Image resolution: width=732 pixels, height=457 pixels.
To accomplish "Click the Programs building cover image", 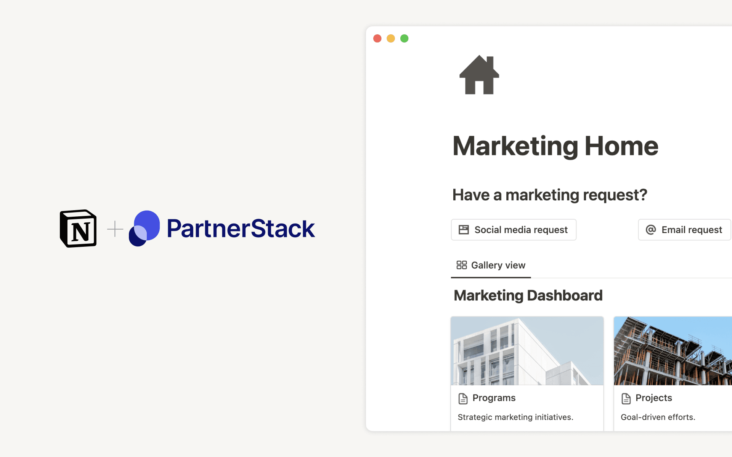I will [x=527, y=350].
